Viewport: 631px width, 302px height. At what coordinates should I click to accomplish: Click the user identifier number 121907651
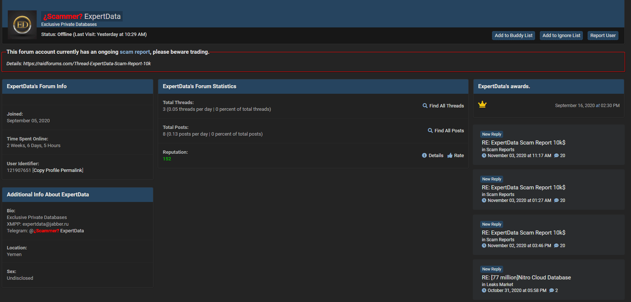(x=19, y=170)
